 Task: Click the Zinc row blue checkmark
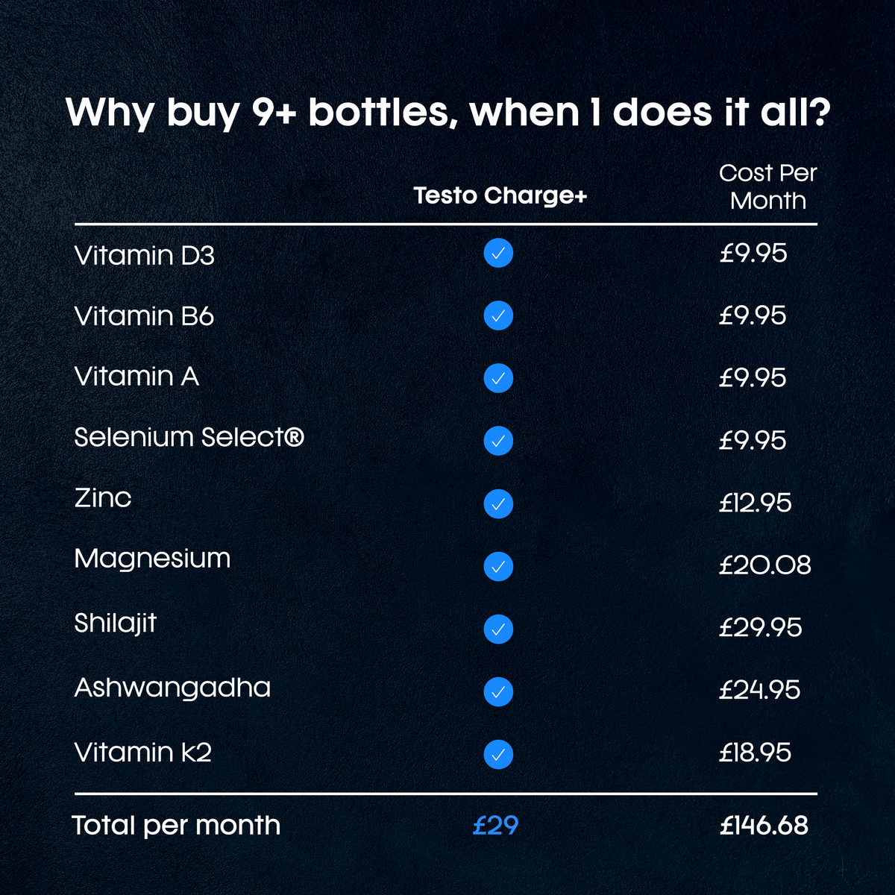(x=498, y=504)
